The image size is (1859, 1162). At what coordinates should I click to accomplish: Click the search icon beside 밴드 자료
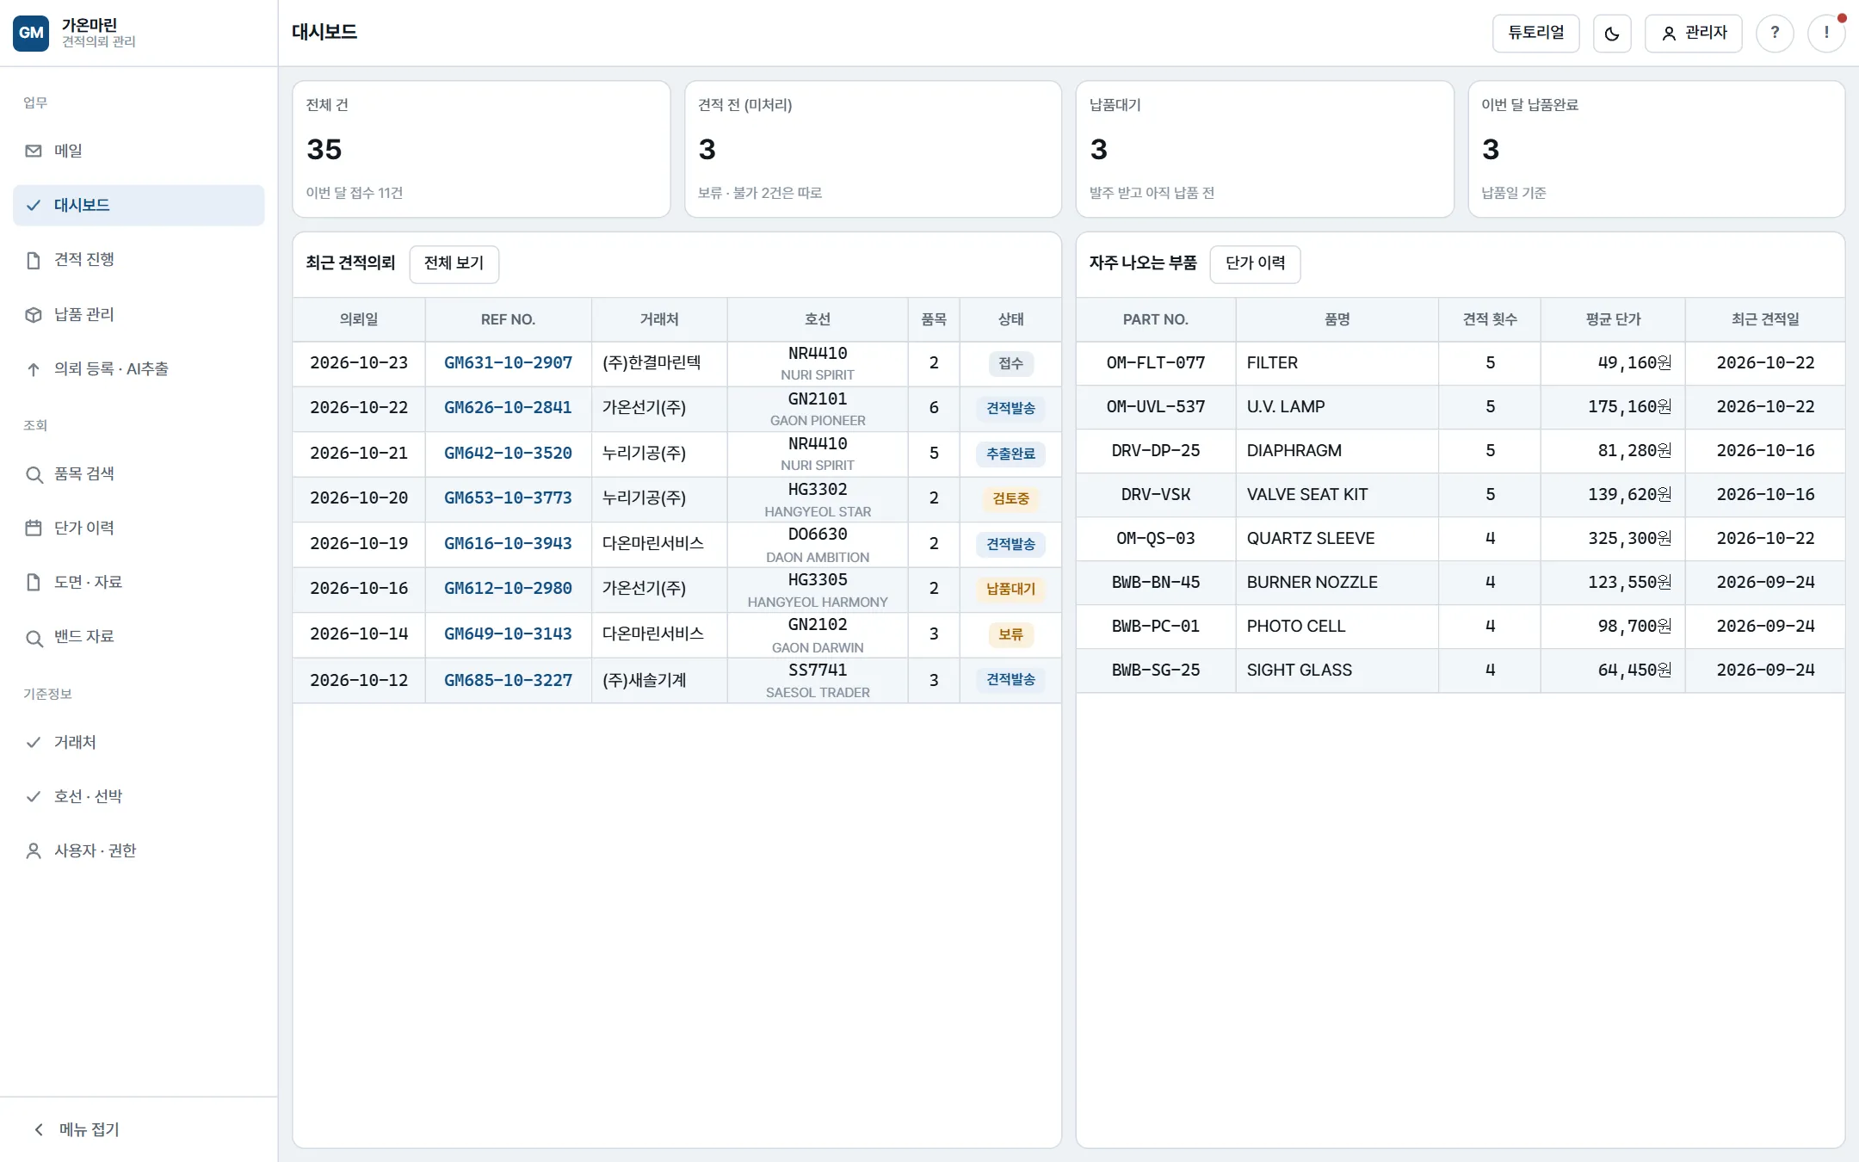[34, 637]
